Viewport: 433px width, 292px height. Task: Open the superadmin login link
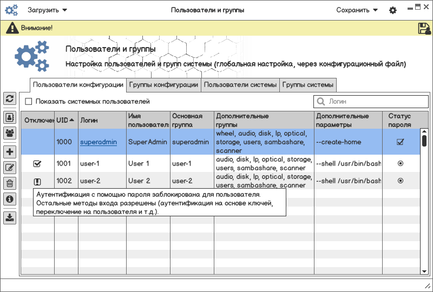click(x=99, y=142)
